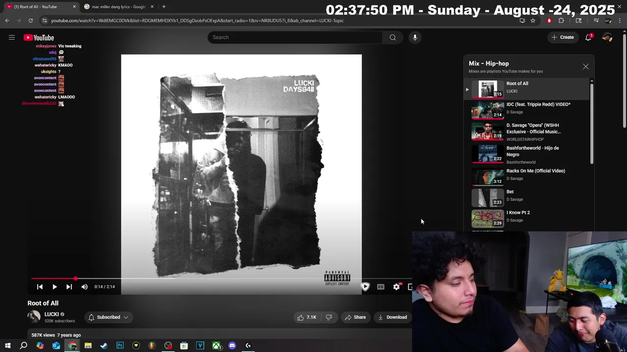Screen dimensions: 627x352
Task: Start voice search with microphone icon
Action: point(415,38)
